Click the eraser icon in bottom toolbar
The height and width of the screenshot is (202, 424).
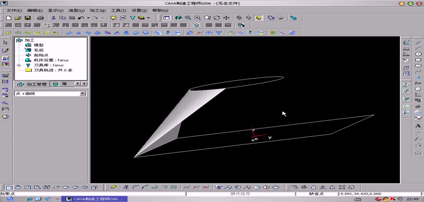point(114,187)
